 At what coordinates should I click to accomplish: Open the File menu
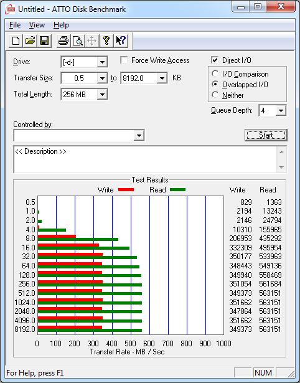[15, 25]
